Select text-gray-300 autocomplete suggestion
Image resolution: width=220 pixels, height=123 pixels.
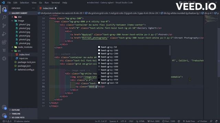(109, 57)
